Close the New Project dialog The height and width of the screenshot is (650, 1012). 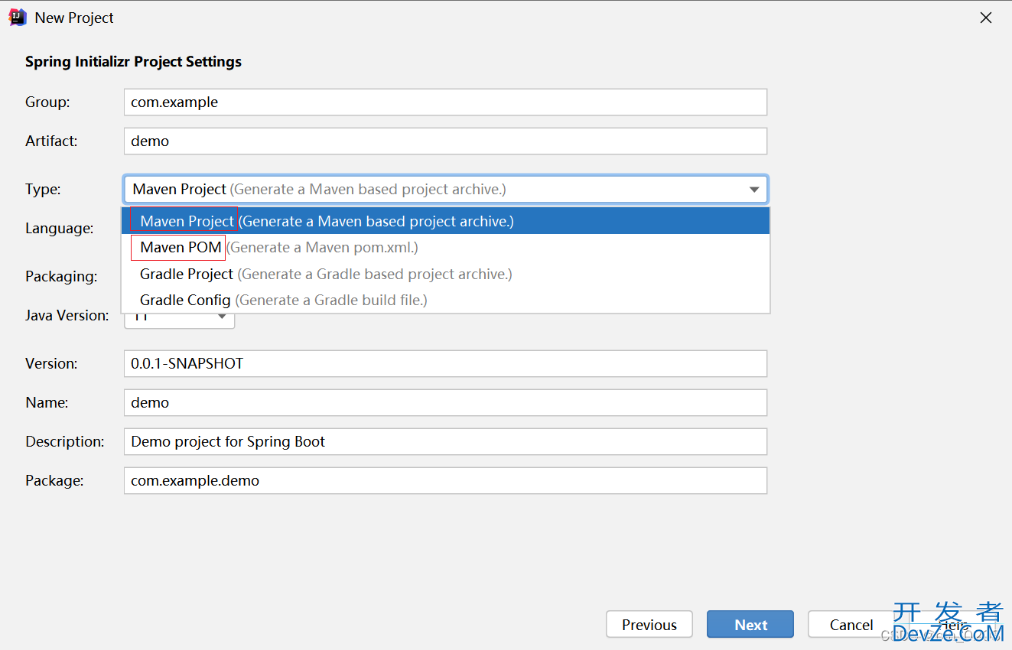[x=986, y=18]
